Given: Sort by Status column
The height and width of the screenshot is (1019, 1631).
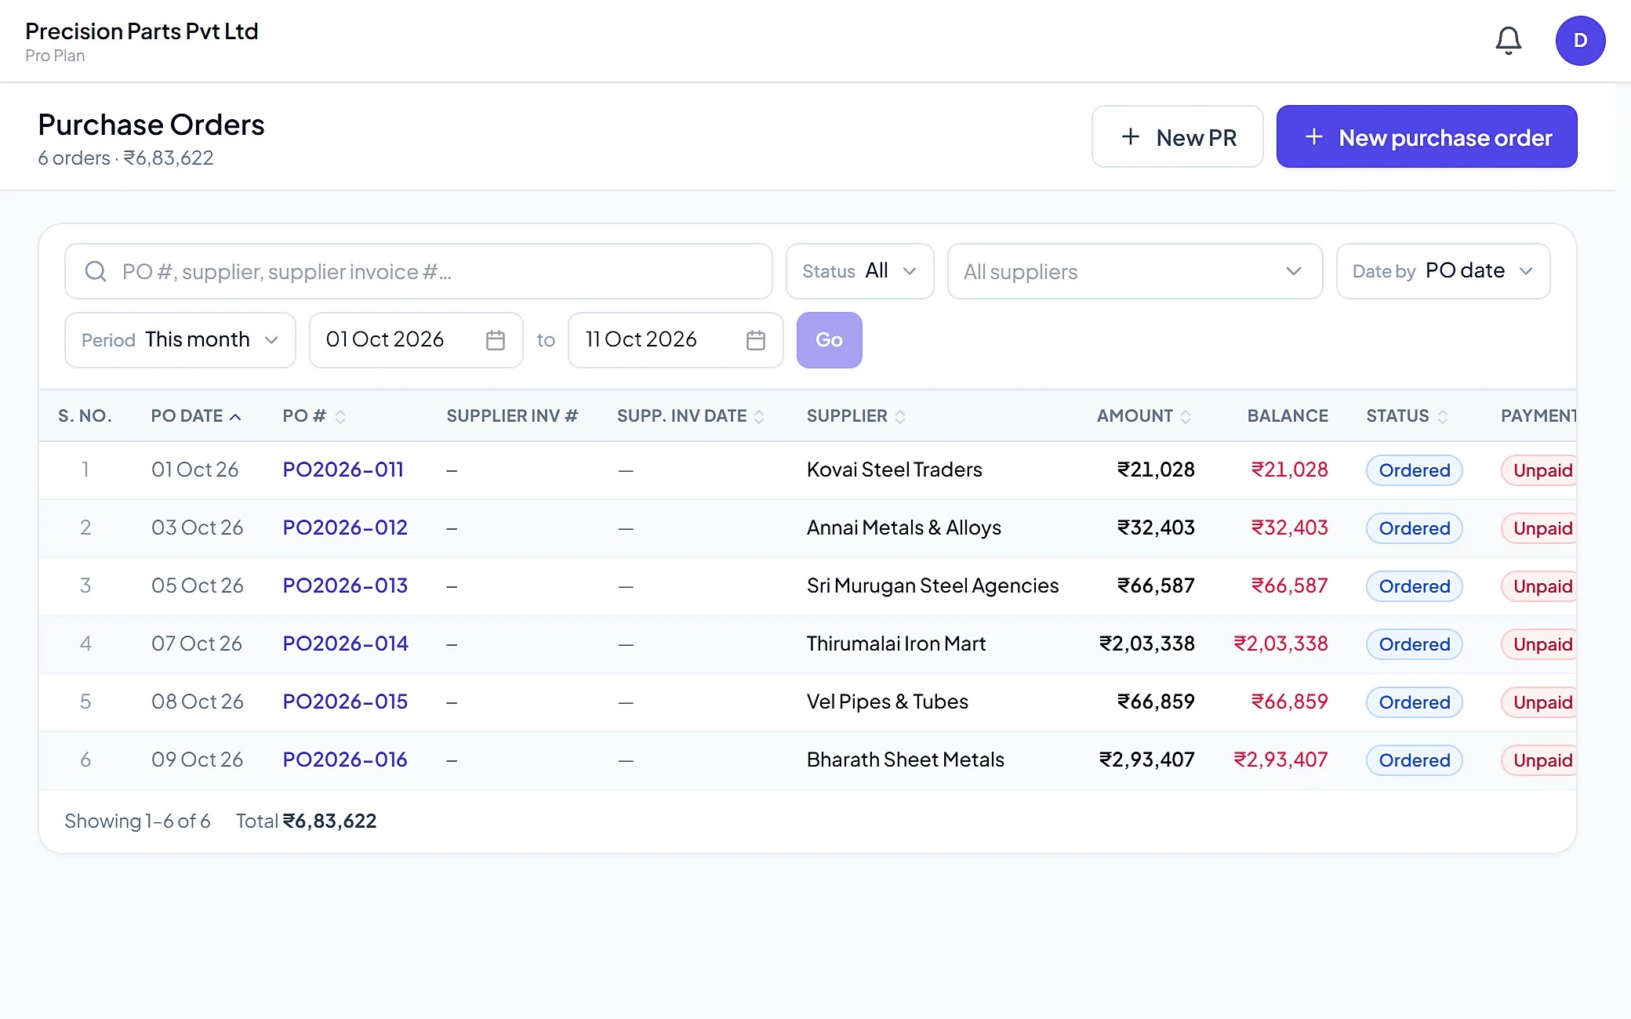Looking at the screenshot, I should coord(1407,416).
